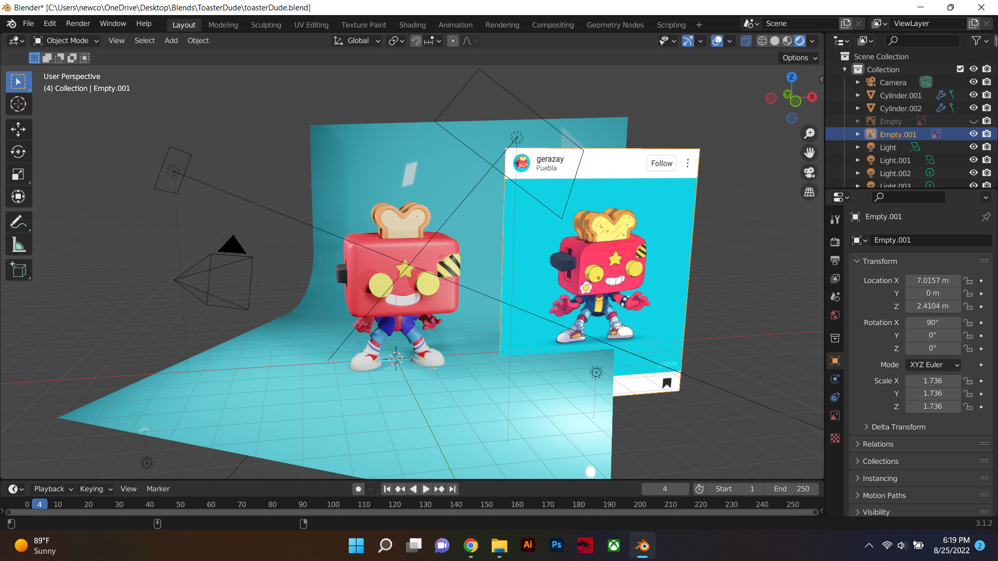Select the Rotate tool
Screen dimensions: 998x561
[x=18, y=152]
